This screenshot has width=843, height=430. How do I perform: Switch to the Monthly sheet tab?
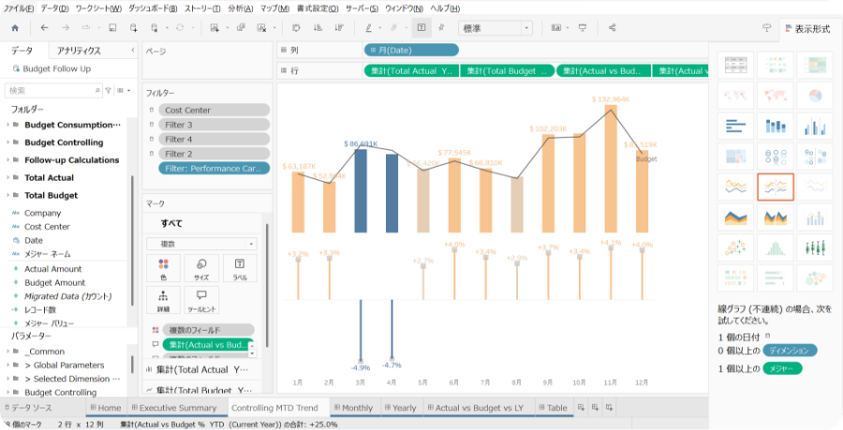pyautogui.click(x=353, y=408)
